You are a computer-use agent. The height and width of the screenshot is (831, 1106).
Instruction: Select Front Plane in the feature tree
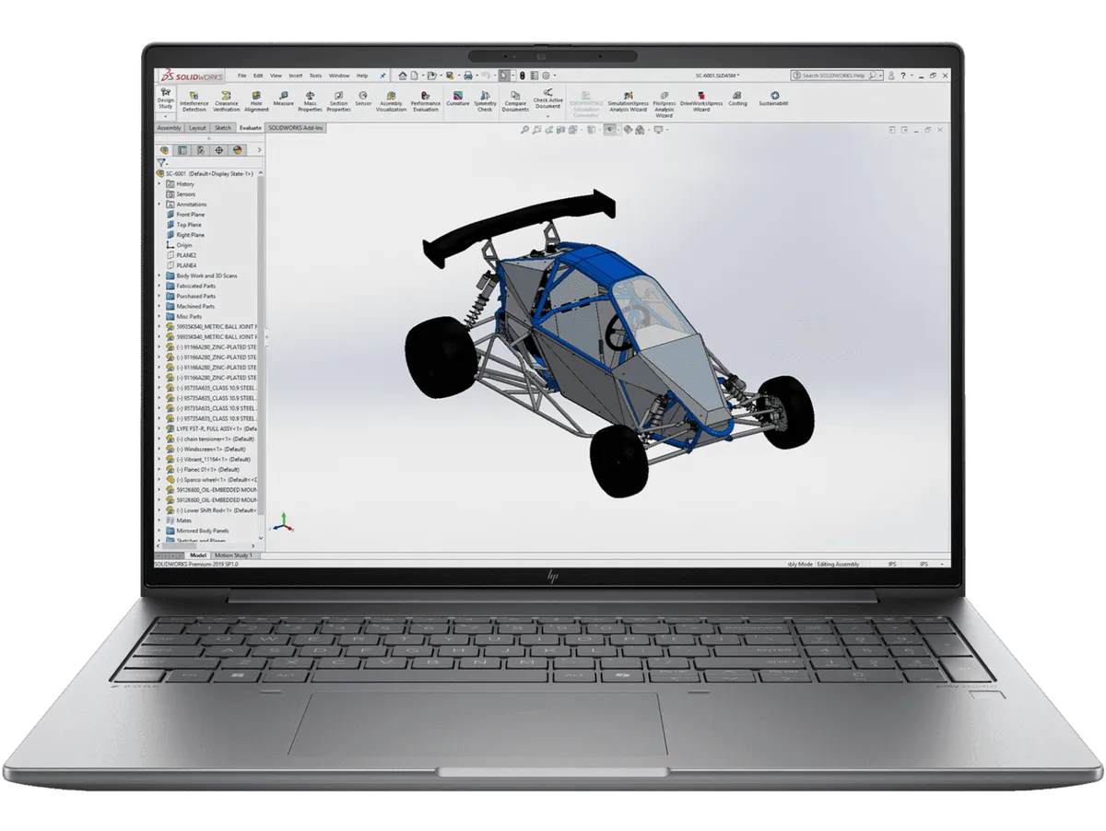(190, 215)
